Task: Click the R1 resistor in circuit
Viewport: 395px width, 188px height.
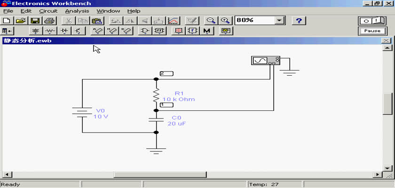Action: pyautogui.click(x=156, y=96)
